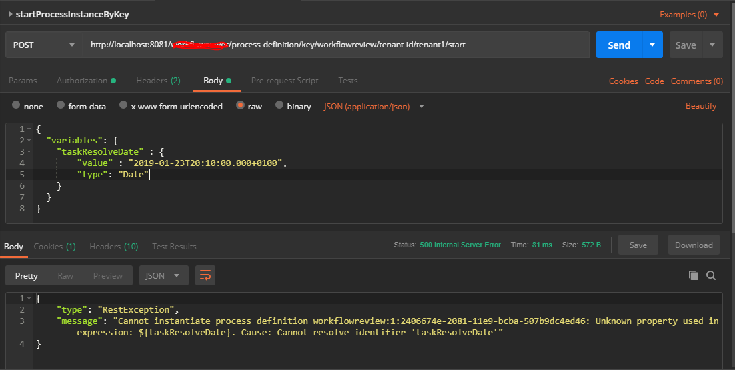Open the POST method dropdown
Viewport: 735px width, 370px height.
[x=44, y=45]
